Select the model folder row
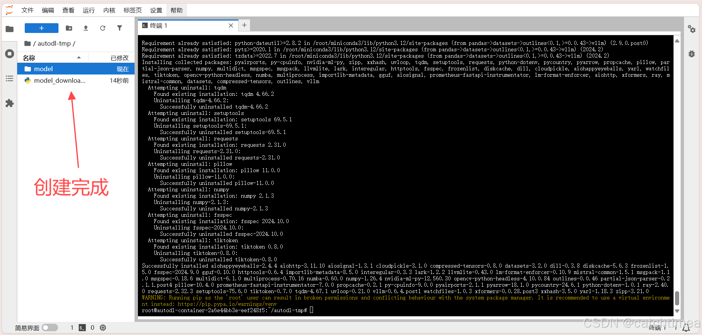The image size is (702, 335). point(76,69)
